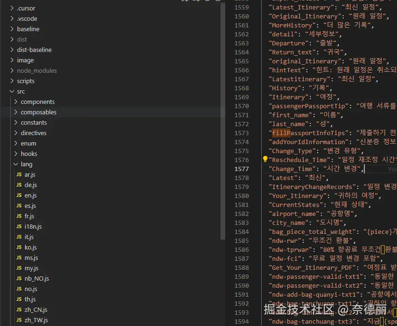Click the JS icon of de.js
The height and width of the screenshot is (326, 397).
(x=19, y=185)
